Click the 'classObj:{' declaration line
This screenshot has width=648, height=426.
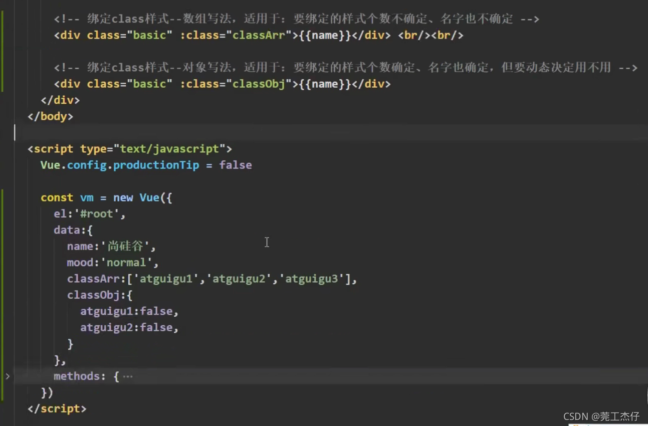click(100, 295)
